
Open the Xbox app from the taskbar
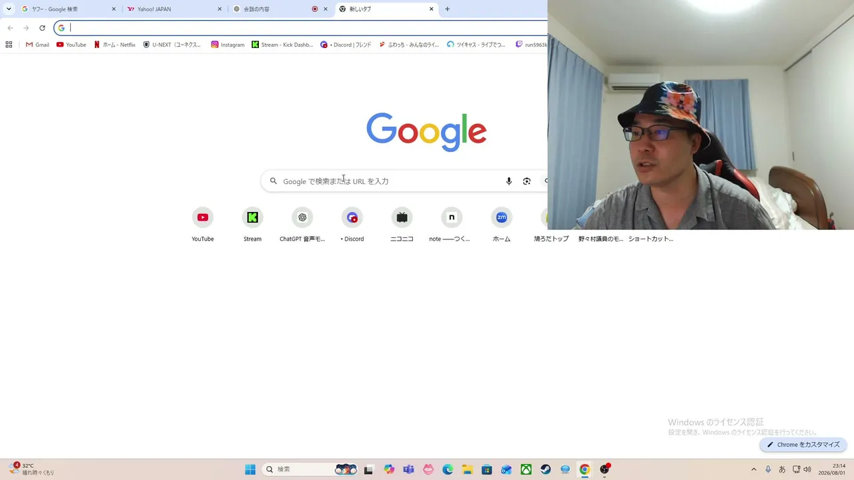(526, 469)
